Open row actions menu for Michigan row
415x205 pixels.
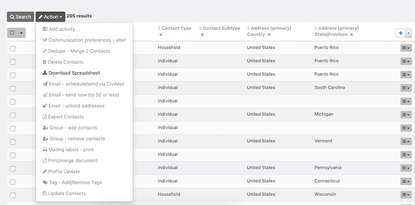pos(406,115)
